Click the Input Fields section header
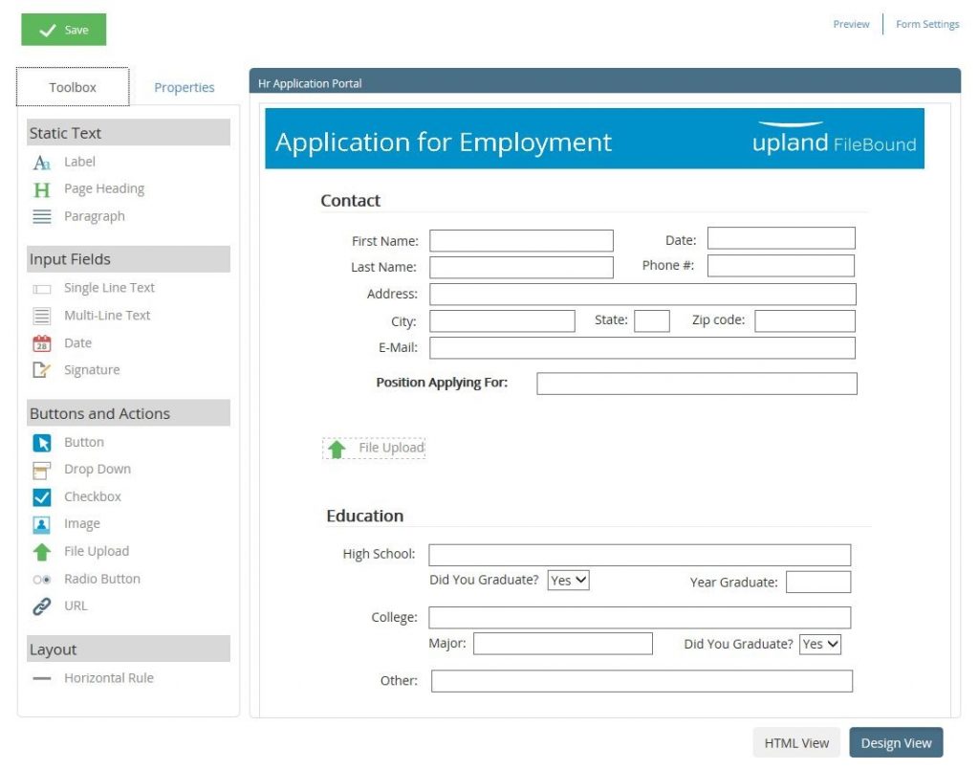The width and height of the screenshot is (979, 770). 129,259
